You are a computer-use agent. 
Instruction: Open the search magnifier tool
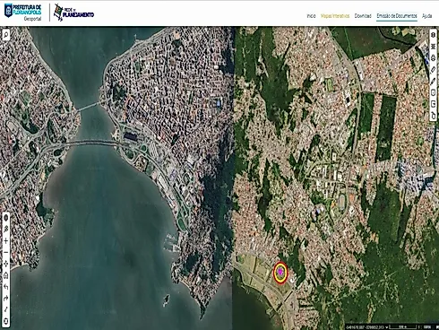click(5, 35)
